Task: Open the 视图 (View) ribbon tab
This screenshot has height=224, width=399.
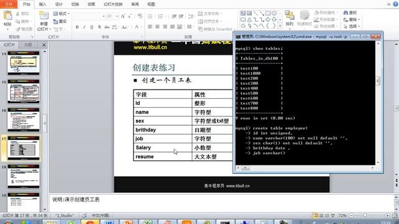Action: [151, 4]
